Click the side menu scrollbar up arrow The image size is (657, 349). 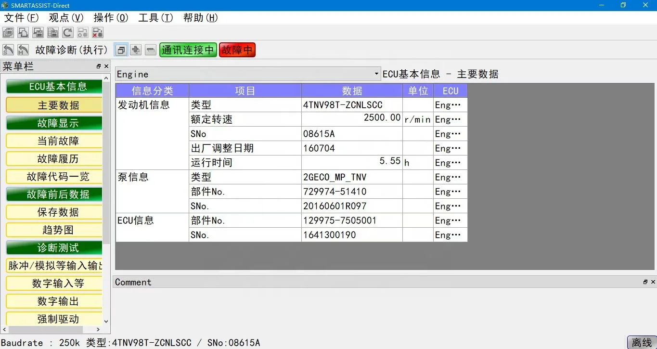coord(106,78)
